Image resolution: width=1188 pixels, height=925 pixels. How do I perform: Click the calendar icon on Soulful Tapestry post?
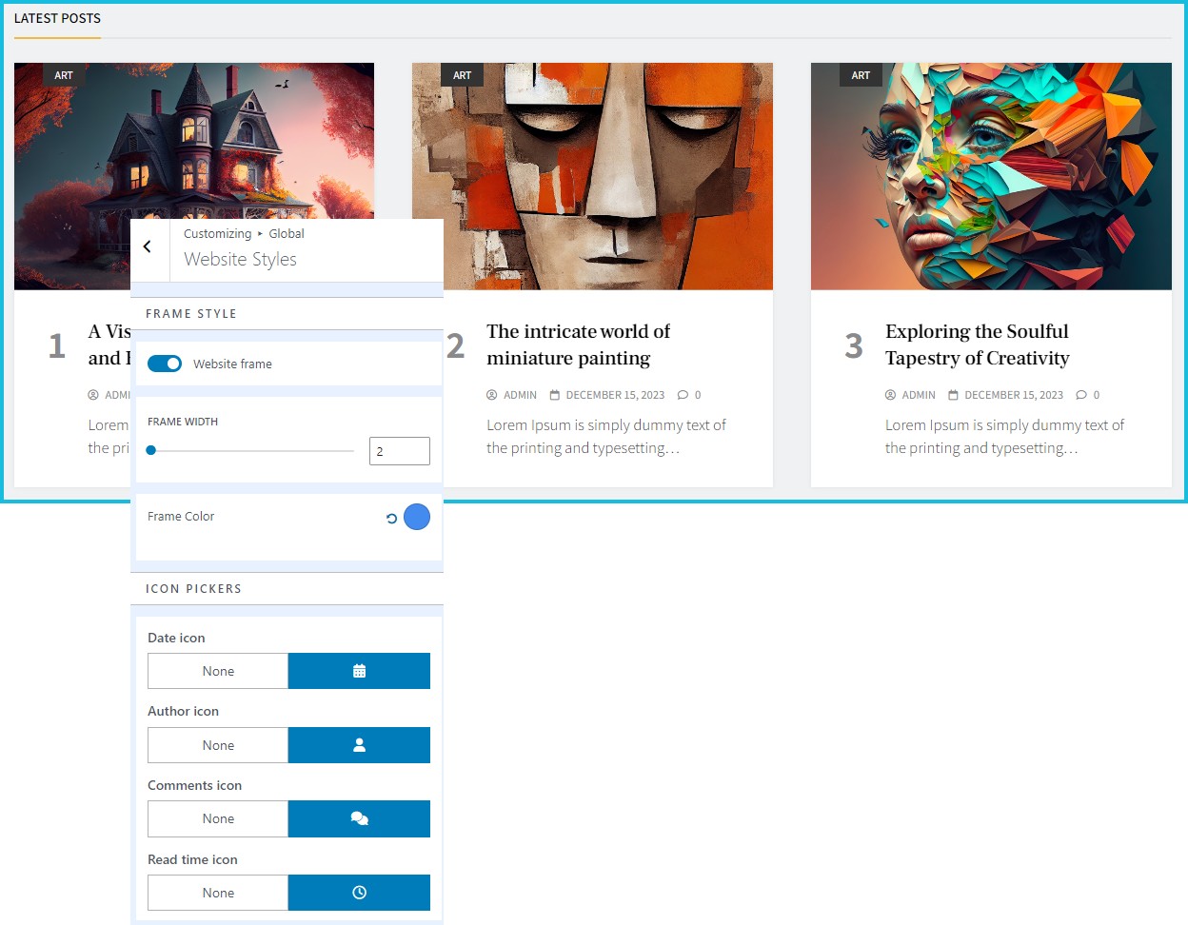tap(953, 395)
